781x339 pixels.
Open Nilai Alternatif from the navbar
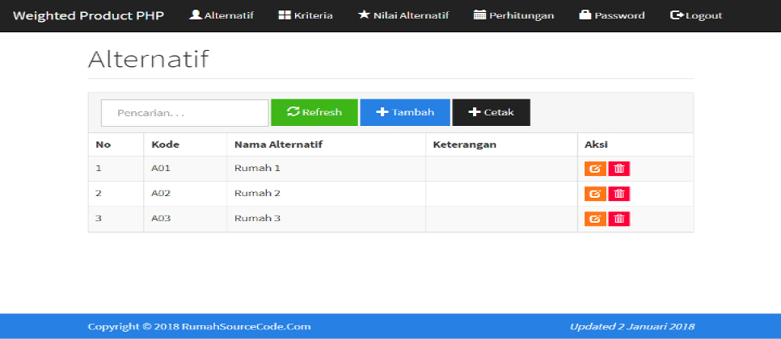403,15
